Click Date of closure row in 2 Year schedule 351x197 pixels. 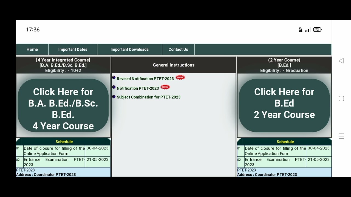click(x=284, y=151)
